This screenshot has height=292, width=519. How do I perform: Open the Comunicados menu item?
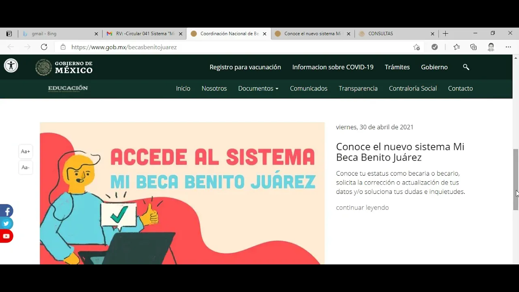pyautogui.click(x=309, y=88)
